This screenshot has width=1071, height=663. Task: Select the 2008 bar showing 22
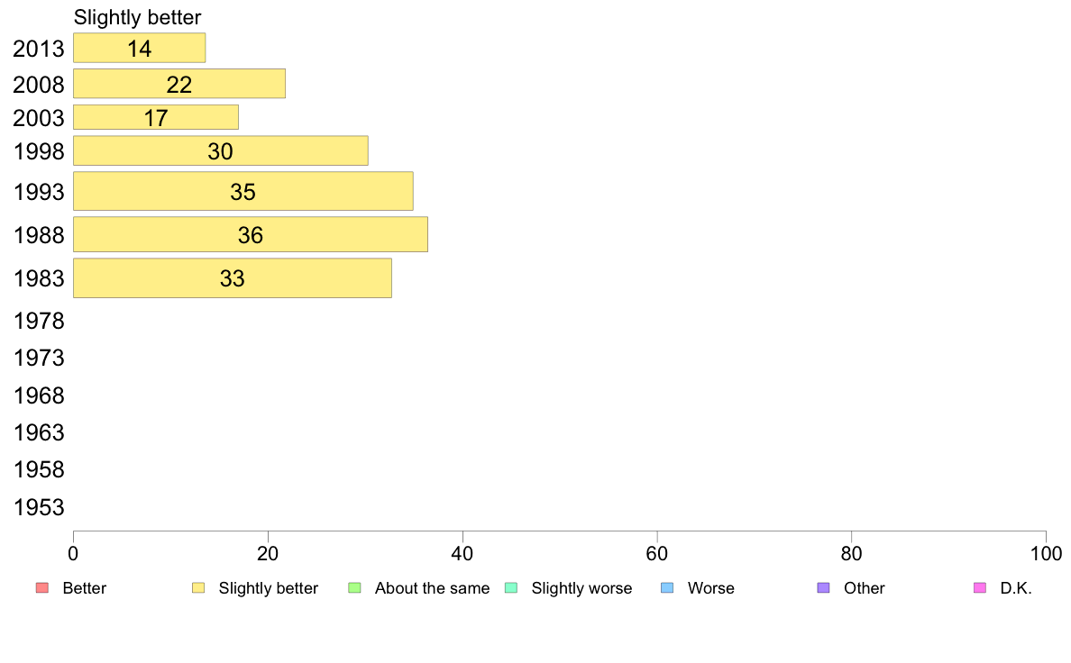179,84
